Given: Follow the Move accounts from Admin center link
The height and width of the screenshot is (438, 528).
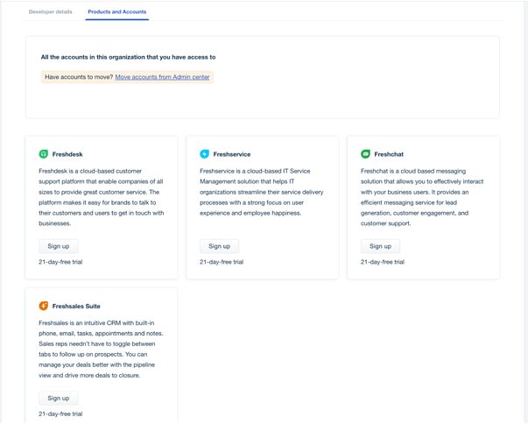Looking at the screenshot, I should pyautogui.click(x=162, y=77).
